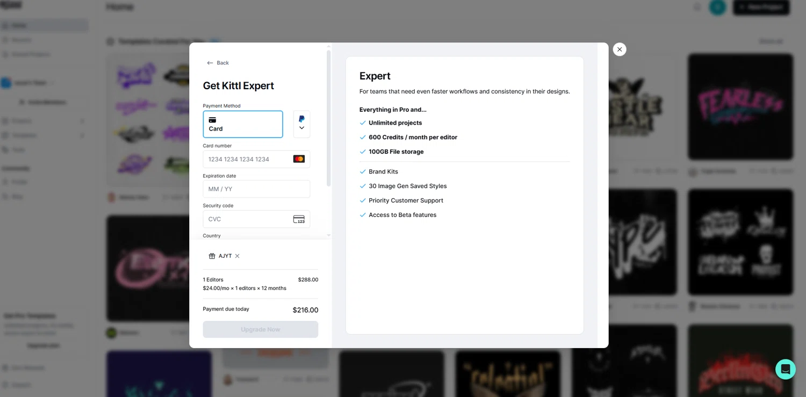Viewport: 806px width, 397px height.
Task: Click the CVC card hint icon
Action: point(299,219)
